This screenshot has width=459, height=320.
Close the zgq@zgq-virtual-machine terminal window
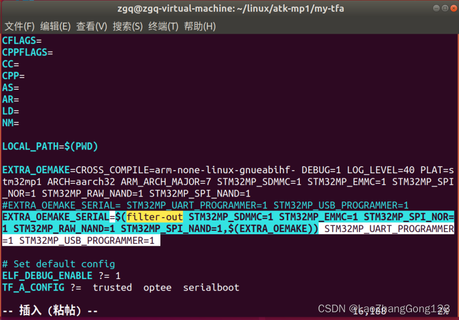453,8
